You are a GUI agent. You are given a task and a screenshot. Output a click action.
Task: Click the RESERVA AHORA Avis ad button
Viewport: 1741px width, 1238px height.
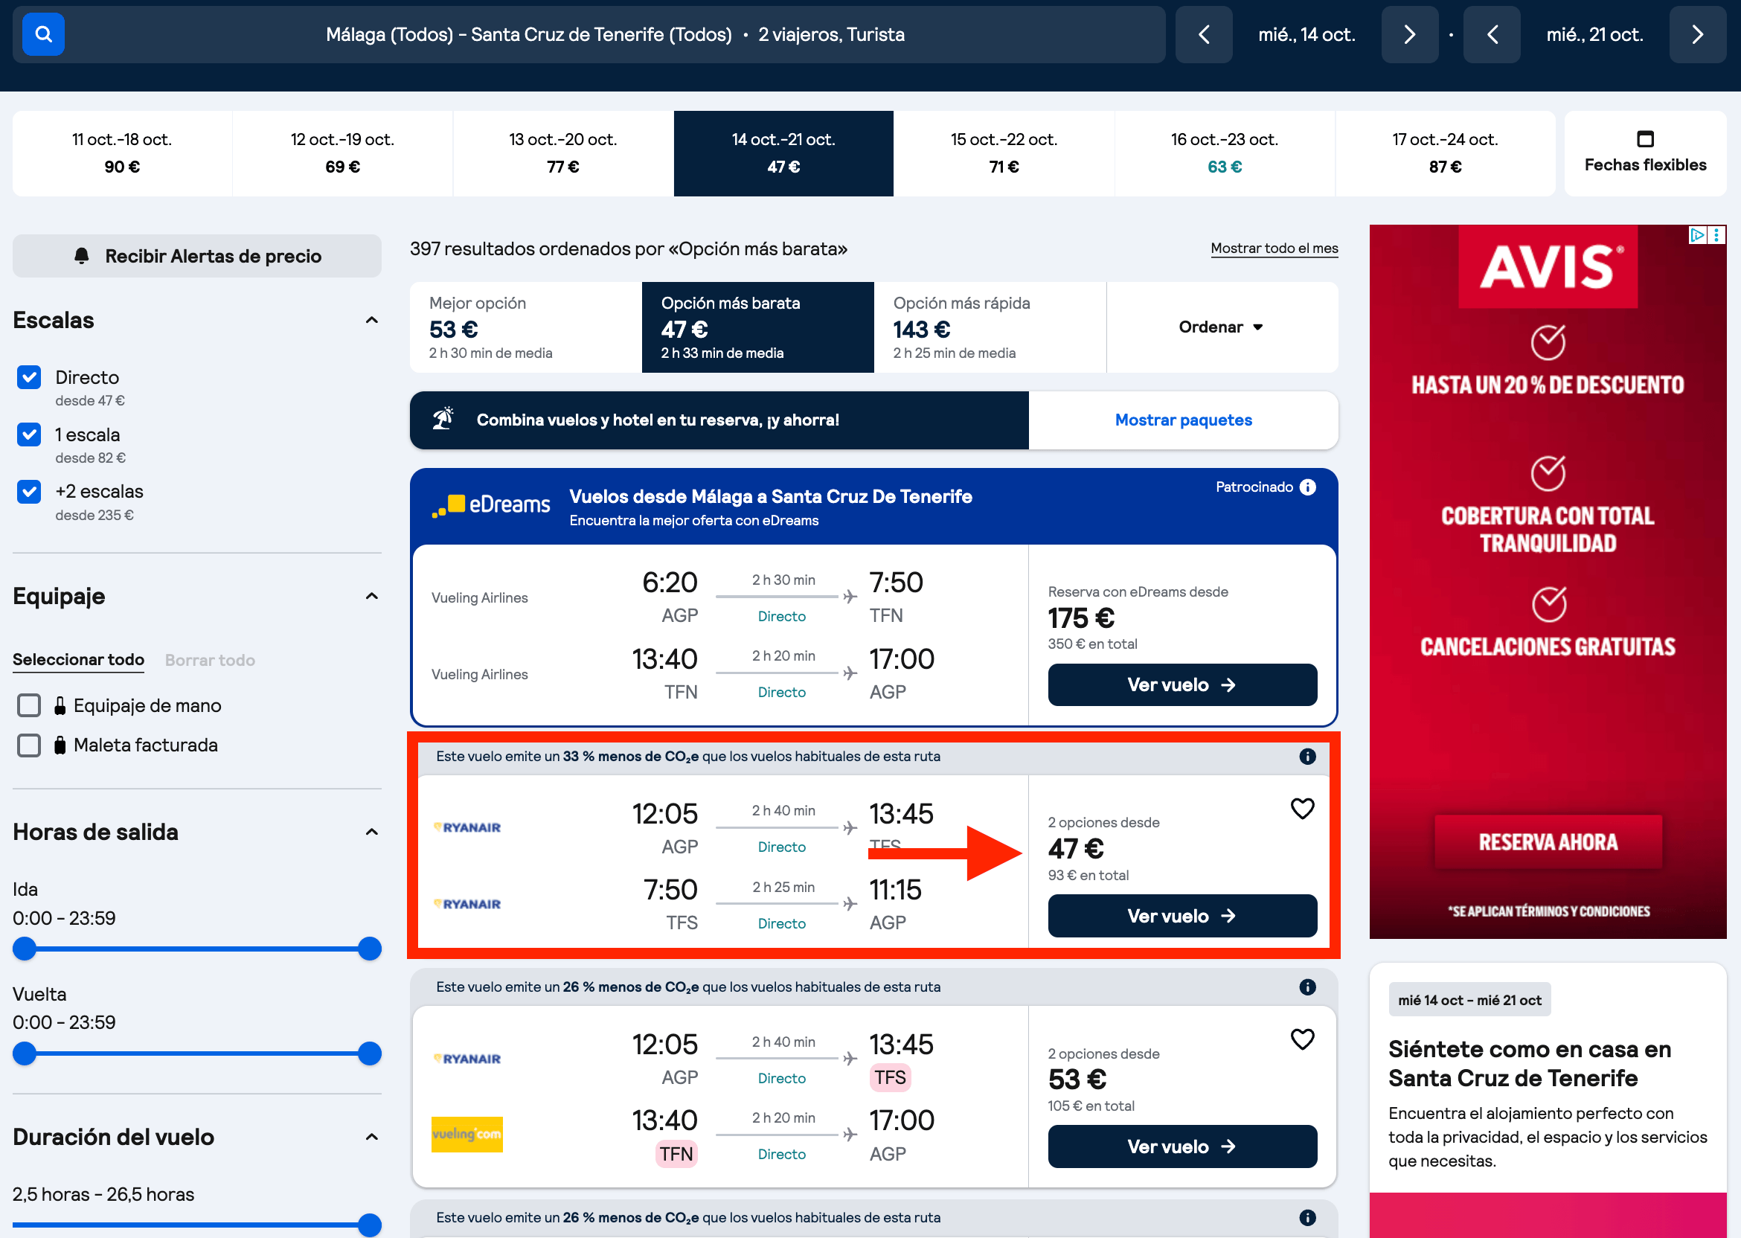[1548, 841]
